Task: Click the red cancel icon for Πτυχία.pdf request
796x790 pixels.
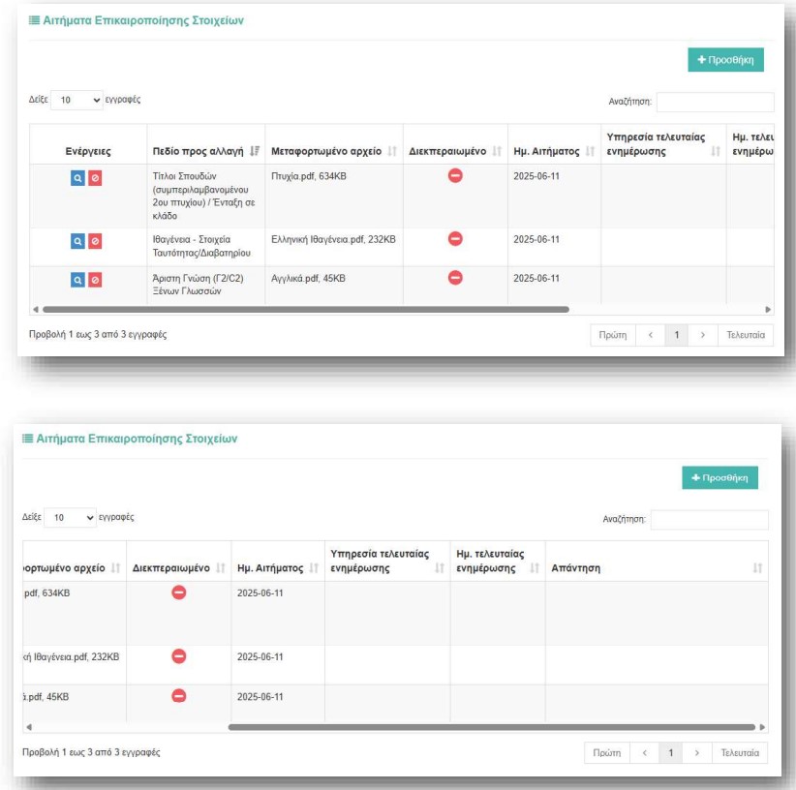Action: pos(95,176)
